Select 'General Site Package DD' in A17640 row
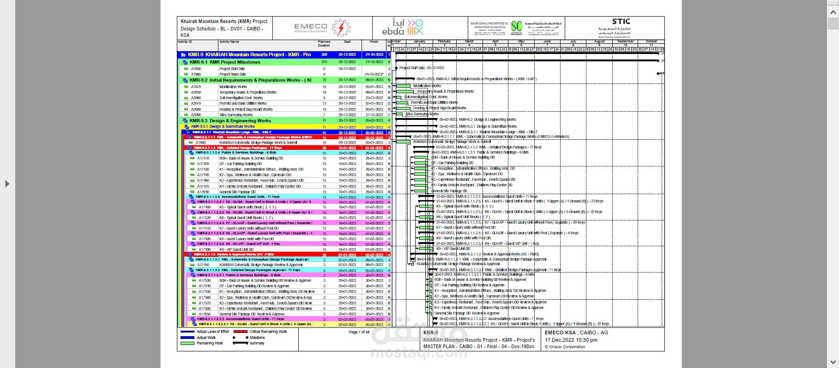839x368 pixels. pyautogui.click(x=237, y=192)
